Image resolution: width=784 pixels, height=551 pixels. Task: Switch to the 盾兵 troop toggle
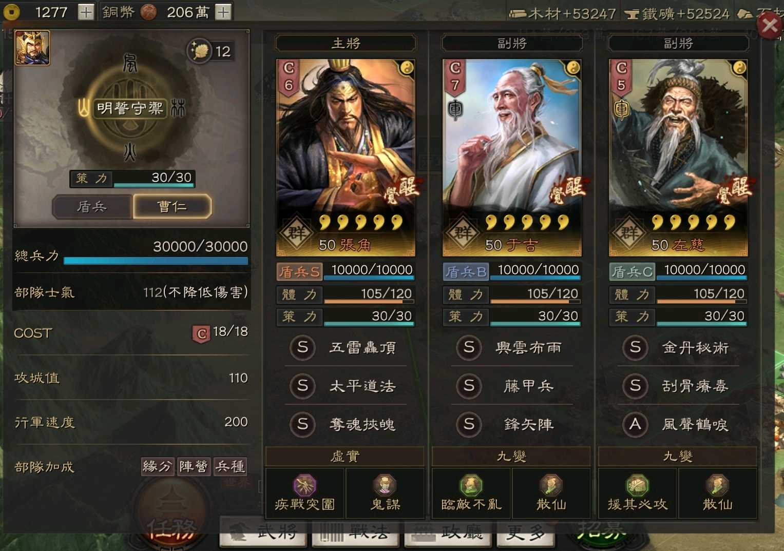pos(92,207)
